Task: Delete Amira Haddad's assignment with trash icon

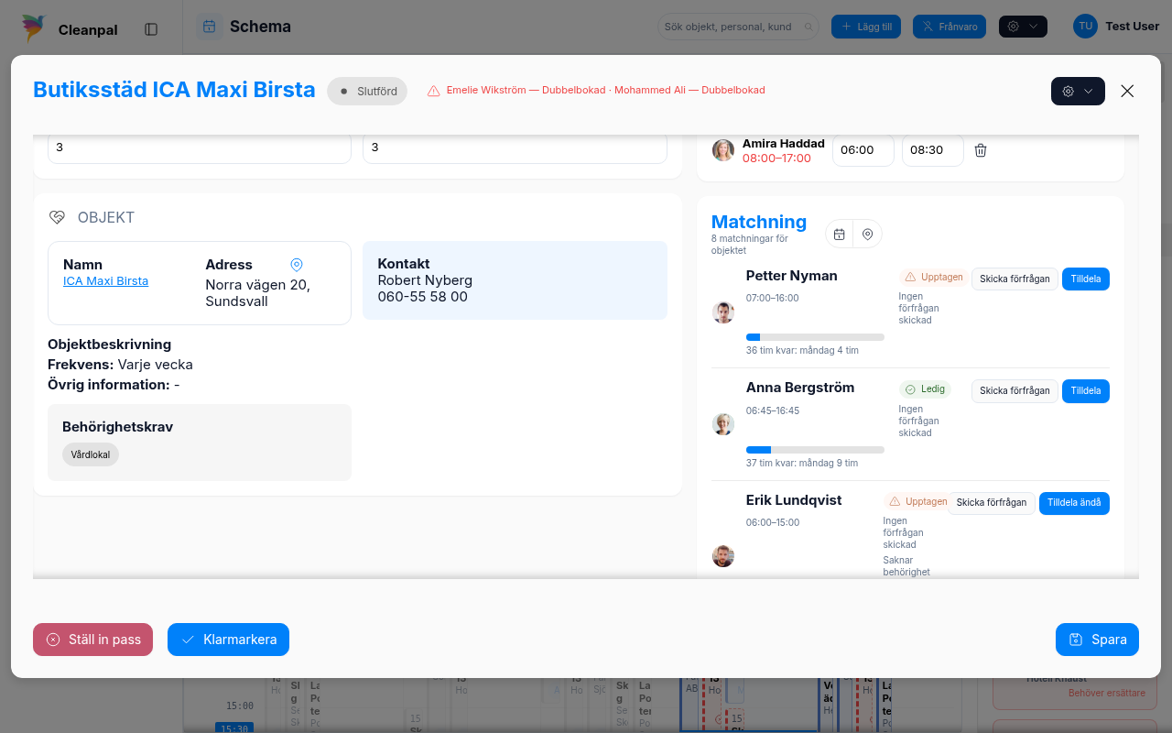Action: coord(981,150)
